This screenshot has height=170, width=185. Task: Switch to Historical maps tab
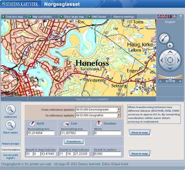(10, 144)
